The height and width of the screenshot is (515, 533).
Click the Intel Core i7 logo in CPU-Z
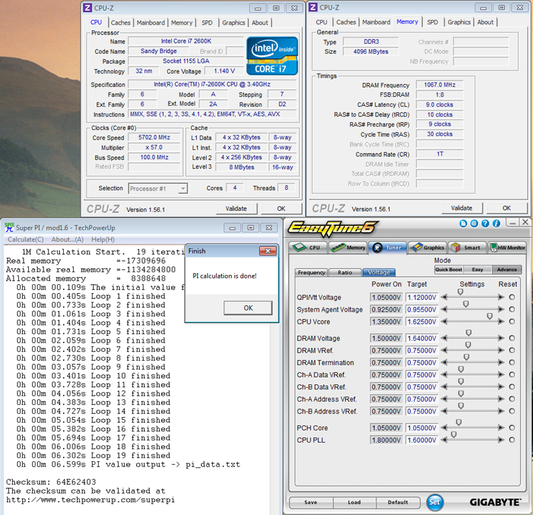(273, 56)
